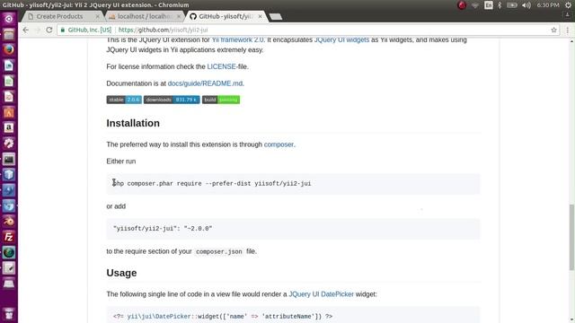This screenshot has width=575, height=323.
Task: Reload the current GitHub page
Action: [x=49, y=30]
